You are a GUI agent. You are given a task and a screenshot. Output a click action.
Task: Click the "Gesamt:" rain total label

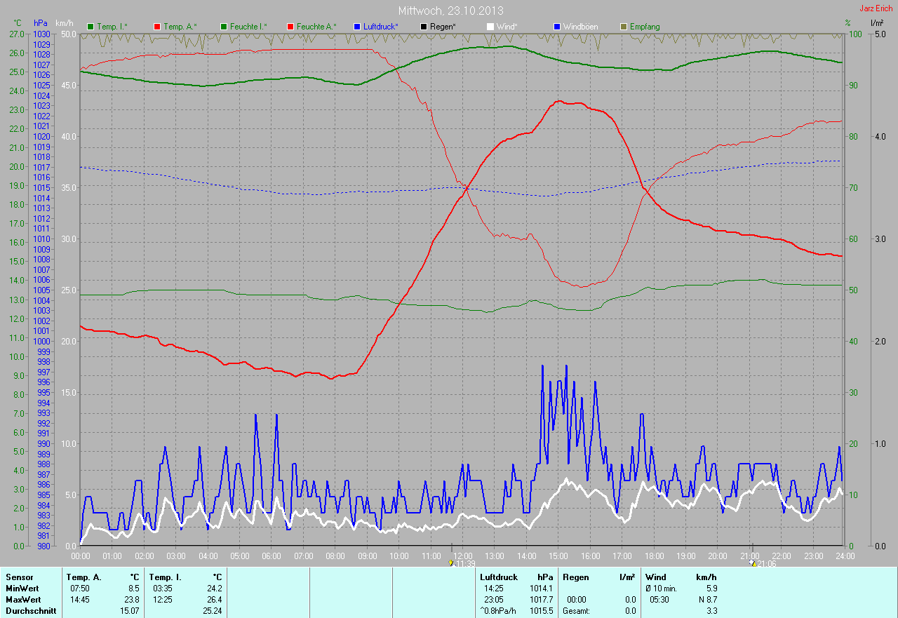click(576, 611)
